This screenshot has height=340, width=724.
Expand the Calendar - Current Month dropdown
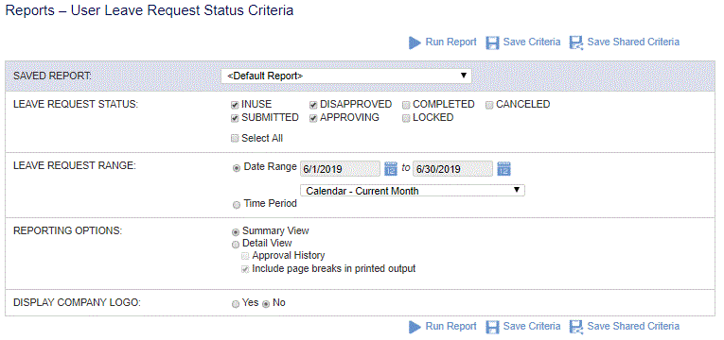[413, 190]
